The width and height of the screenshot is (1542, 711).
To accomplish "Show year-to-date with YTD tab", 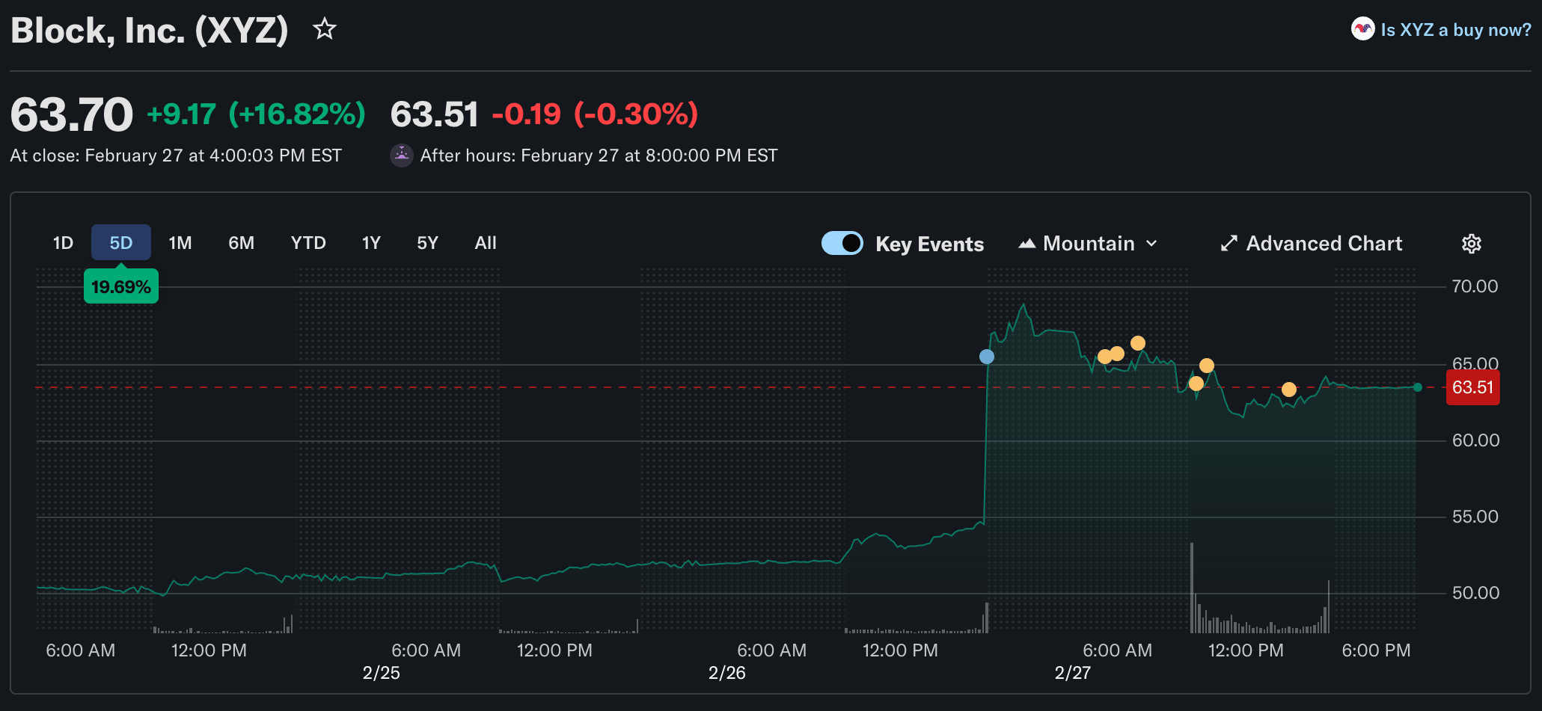I will click(308, 243).
